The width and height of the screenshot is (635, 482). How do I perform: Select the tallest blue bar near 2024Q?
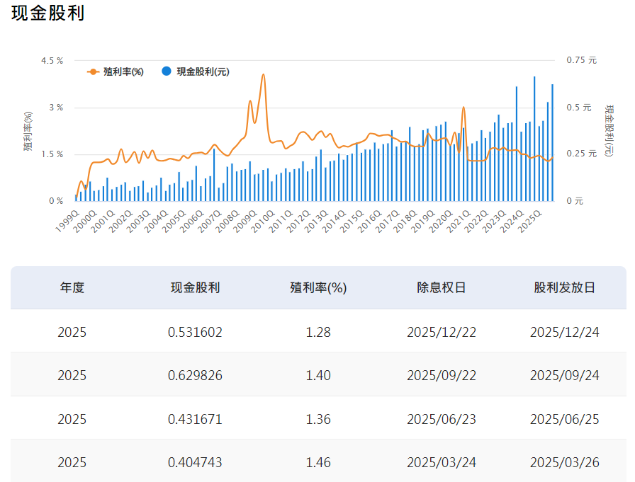click(x=535, y=127)
